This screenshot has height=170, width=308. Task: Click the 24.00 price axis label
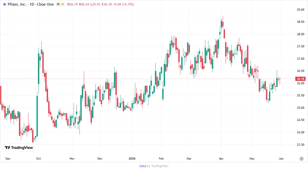(x=300, y=132)
